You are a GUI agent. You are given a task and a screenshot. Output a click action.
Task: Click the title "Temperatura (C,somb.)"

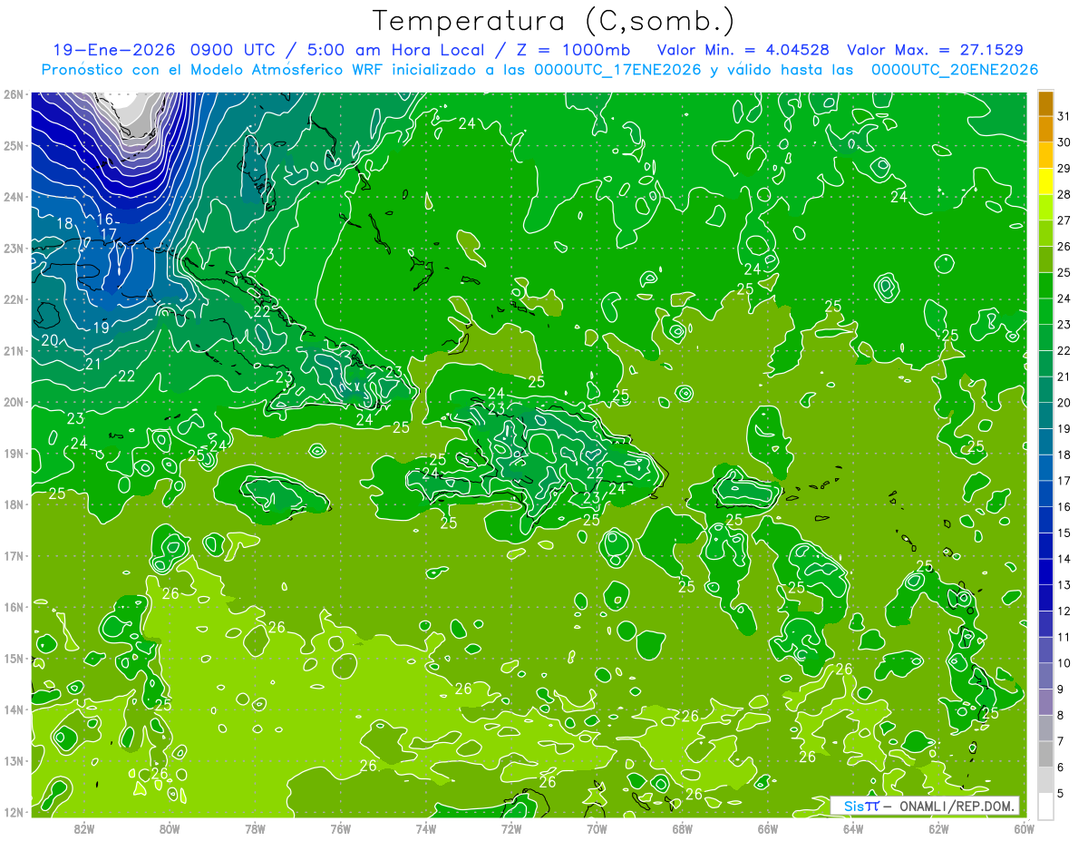point(554,21)
